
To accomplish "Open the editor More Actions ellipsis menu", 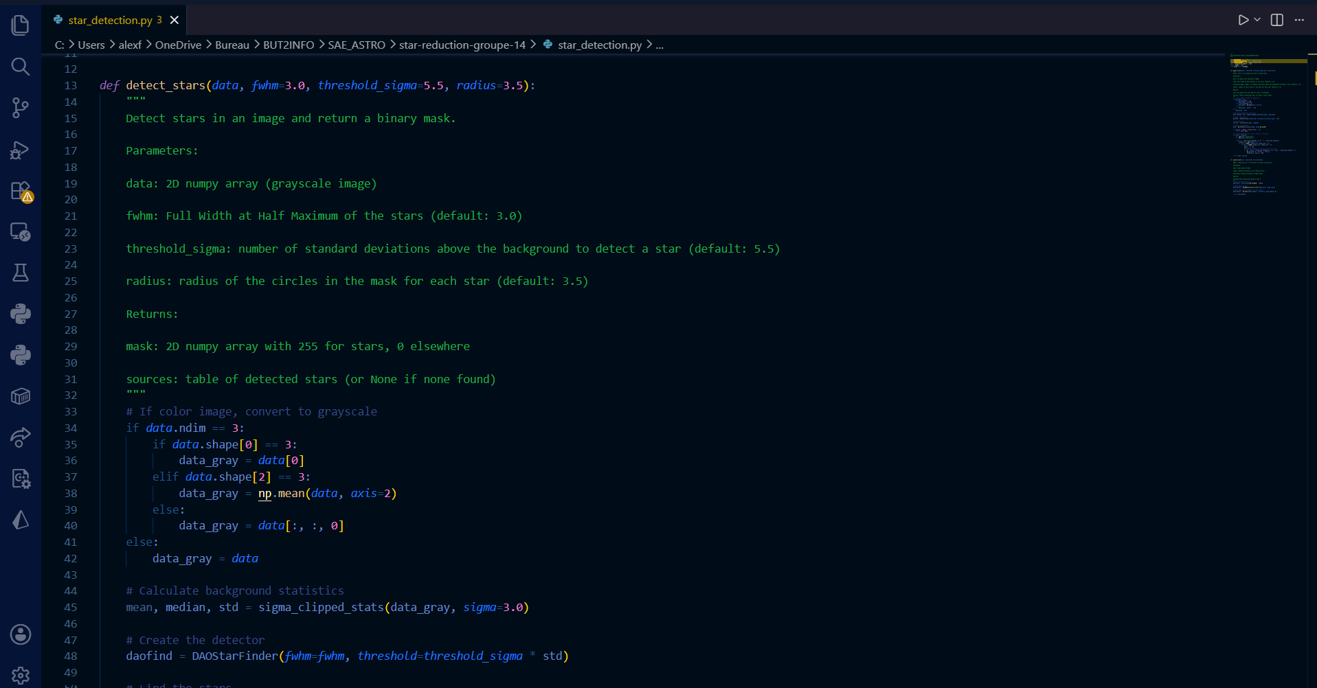I will [1299, 20].
